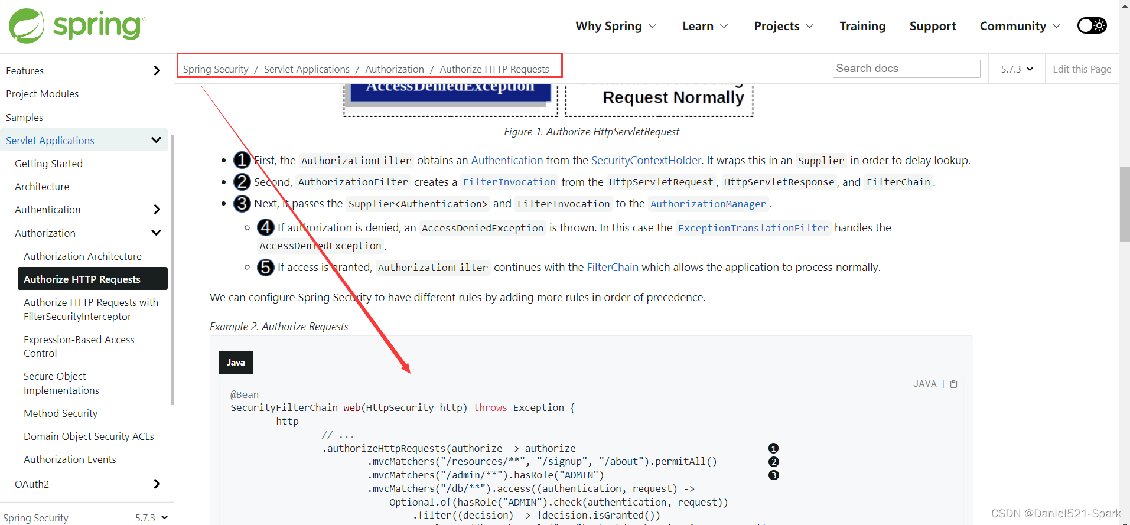Expand the Features sidebar section
The width and height of the screenshot is (1130, 525).
(157, 71)
